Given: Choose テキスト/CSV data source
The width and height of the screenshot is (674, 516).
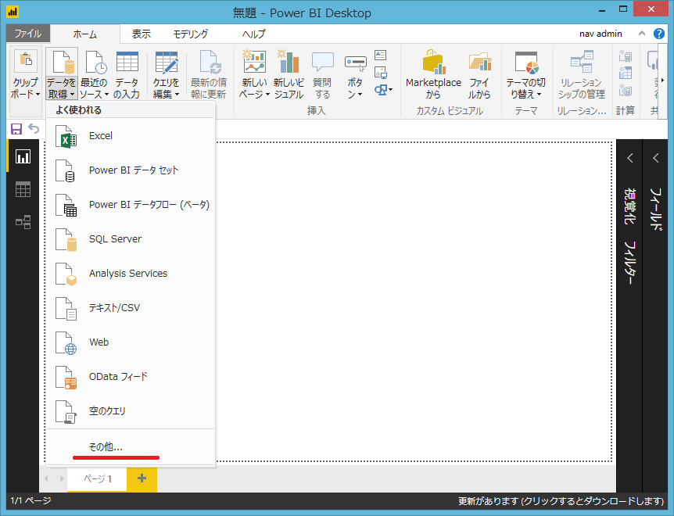Looking at the screenshot, I should [131, 307].
